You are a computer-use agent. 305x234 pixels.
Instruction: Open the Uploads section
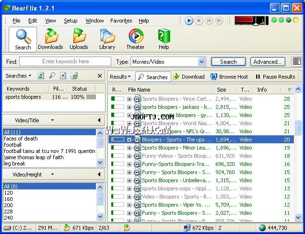click(79, 39)
